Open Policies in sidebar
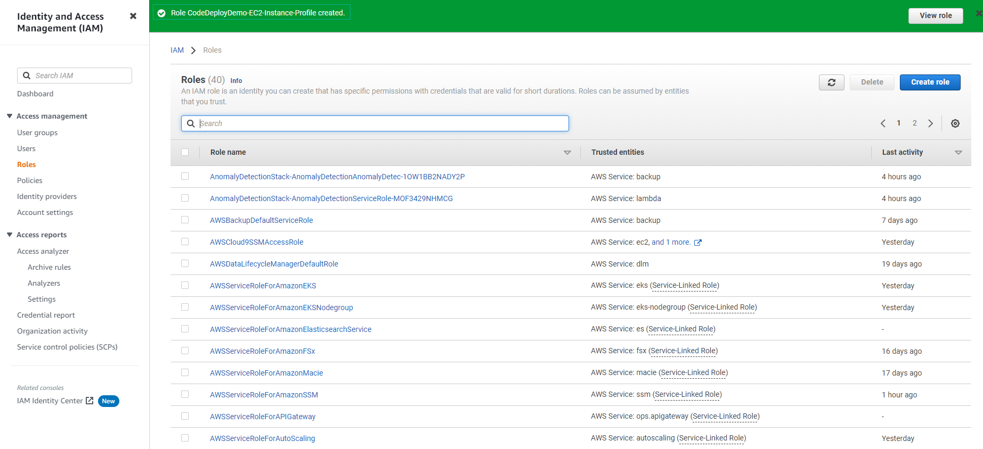This screenshot has height=449, width=983. pyautogui.click(x=29, y=180)
